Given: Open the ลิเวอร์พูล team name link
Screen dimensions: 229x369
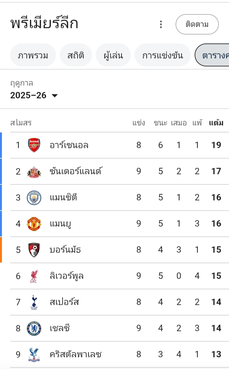Looking at the screenshot, I should (x=67, y=276).
